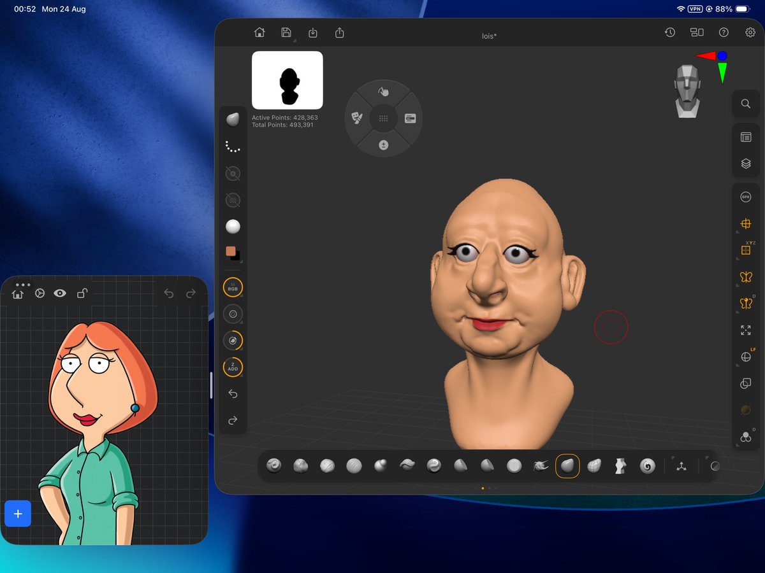Open the main color swatch picker
Image resolution: width=765 pixels, height=573 pixels.
[x=231, y=251]
